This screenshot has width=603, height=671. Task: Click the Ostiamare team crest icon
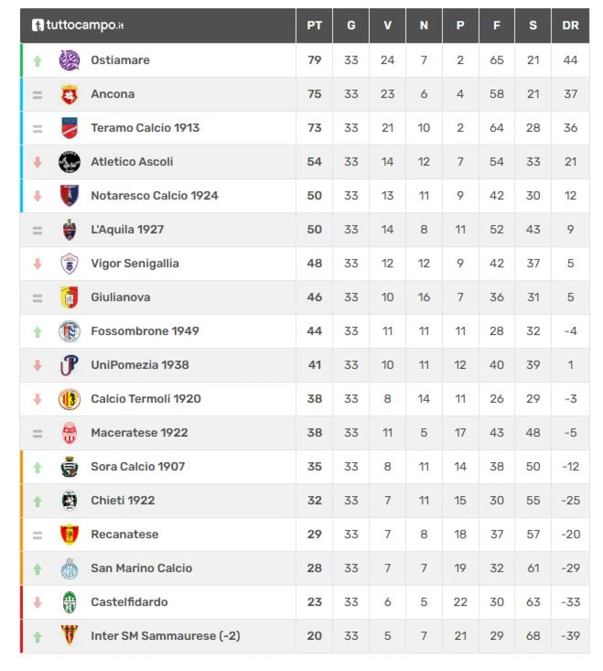[69, 60]
